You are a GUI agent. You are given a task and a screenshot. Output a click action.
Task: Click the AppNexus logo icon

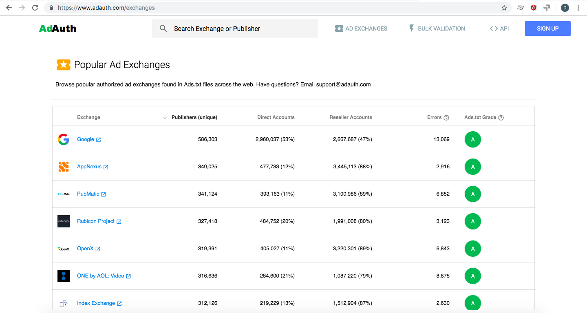point(64,166)
